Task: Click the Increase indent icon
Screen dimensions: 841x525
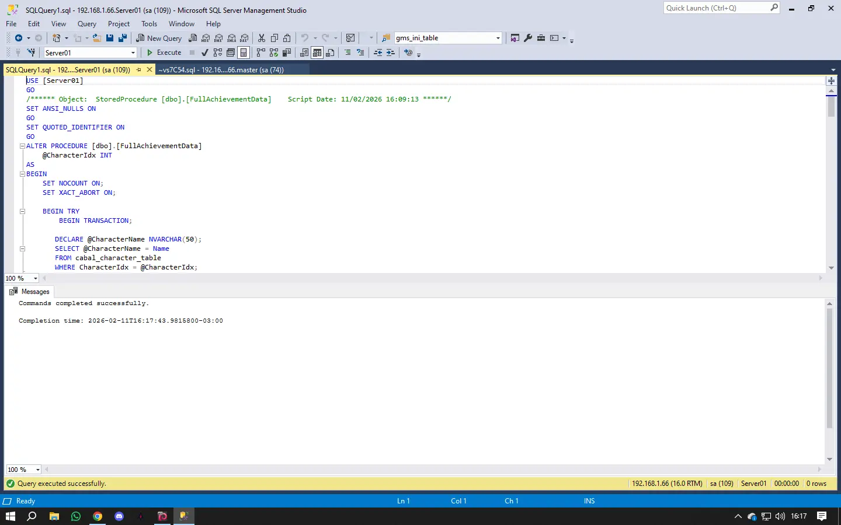Action: (391, 52)
